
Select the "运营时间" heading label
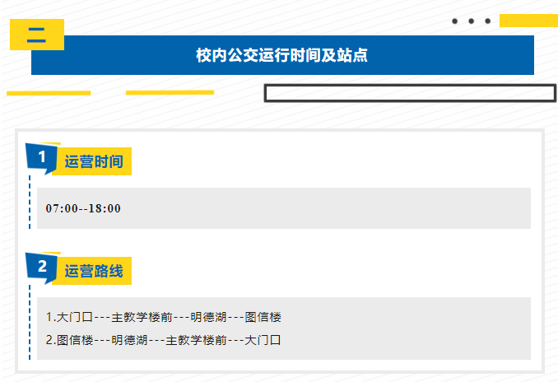pyautogui.click(x=93, y=162)
